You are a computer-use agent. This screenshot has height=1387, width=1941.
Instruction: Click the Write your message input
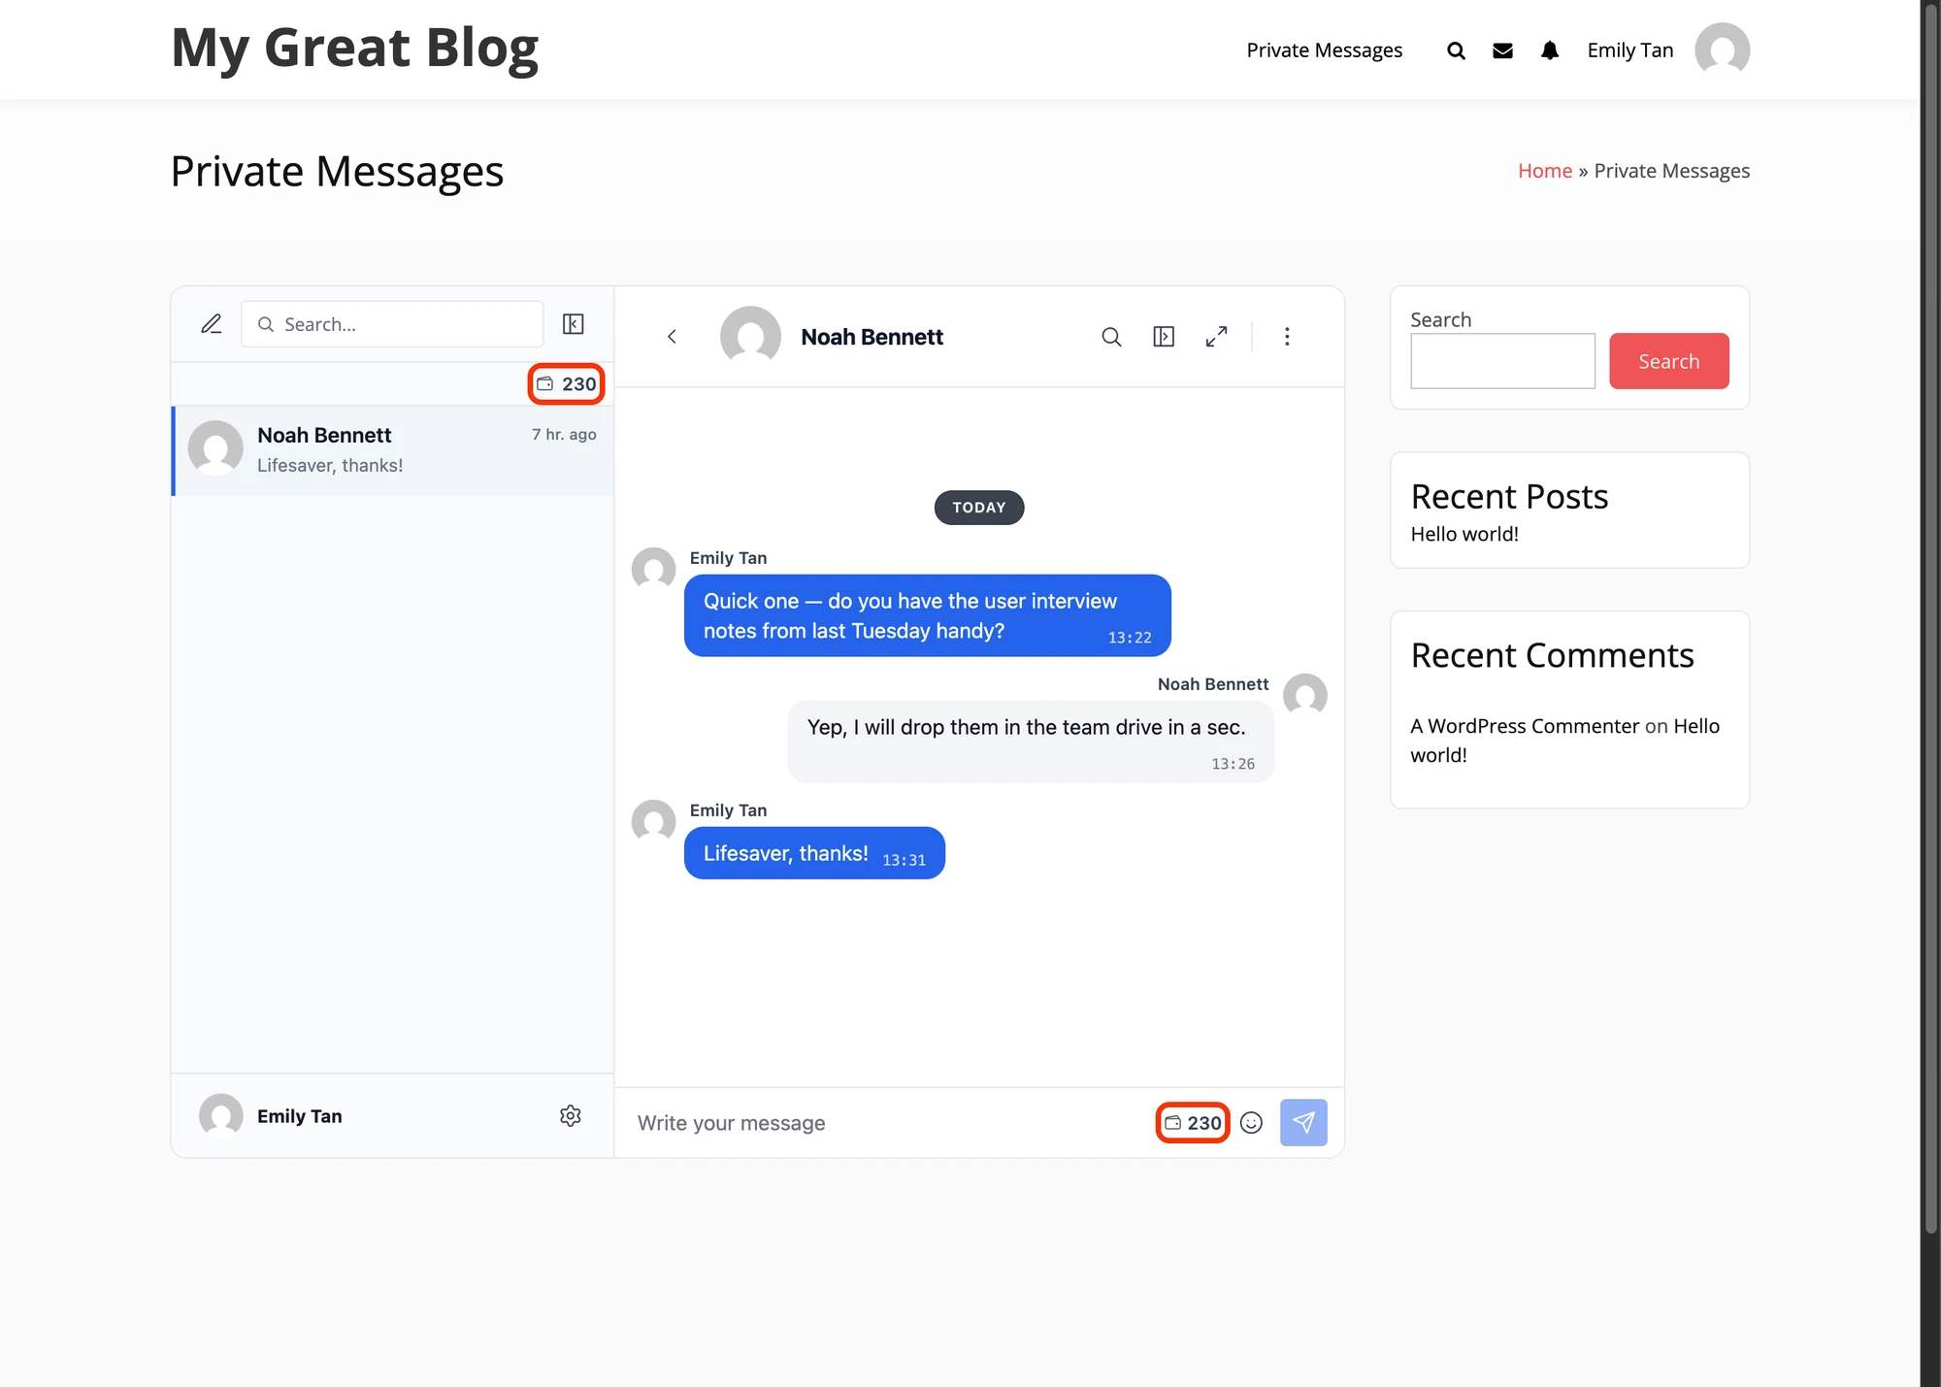pos(888,1123)
